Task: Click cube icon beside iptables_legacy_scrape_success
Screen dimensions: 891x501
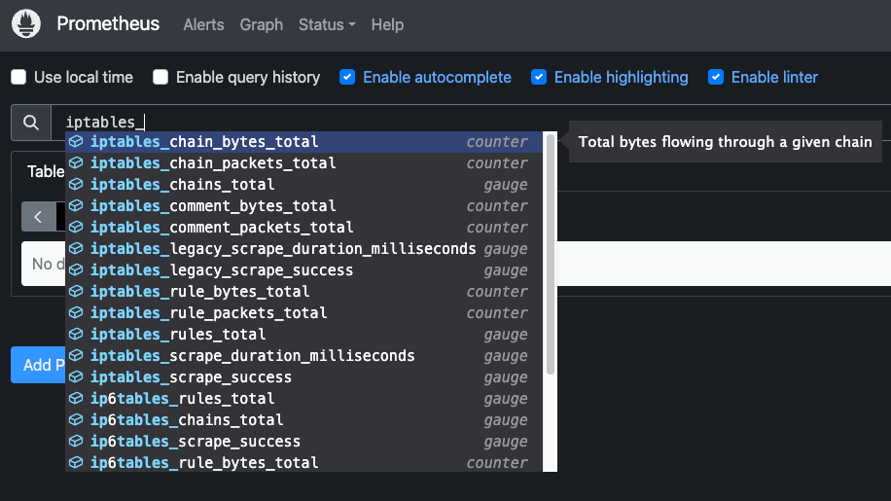Action: pyautogui.click(x=76, y=269)
